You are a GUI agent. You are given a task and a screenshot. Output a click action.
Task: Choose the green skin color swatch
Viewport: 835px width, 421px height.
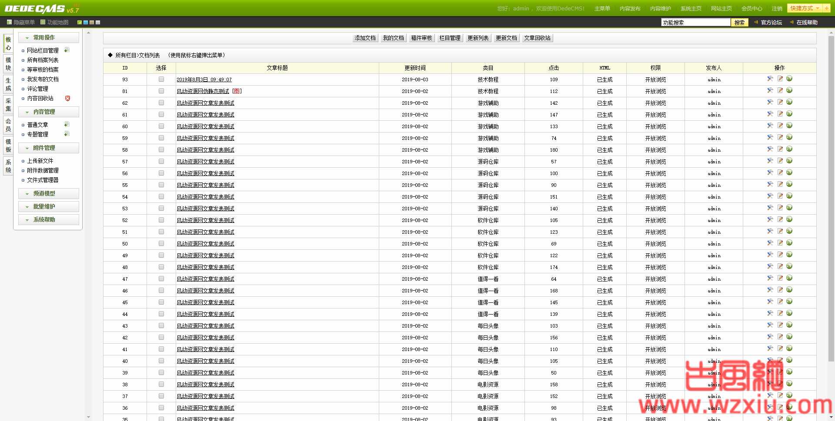(80, 22)
